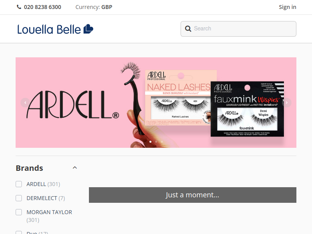Tick the ARDELL brand checkbox
Image resolution: width=312 pixels, height=234 pixels.
click(x=19, y=184)
